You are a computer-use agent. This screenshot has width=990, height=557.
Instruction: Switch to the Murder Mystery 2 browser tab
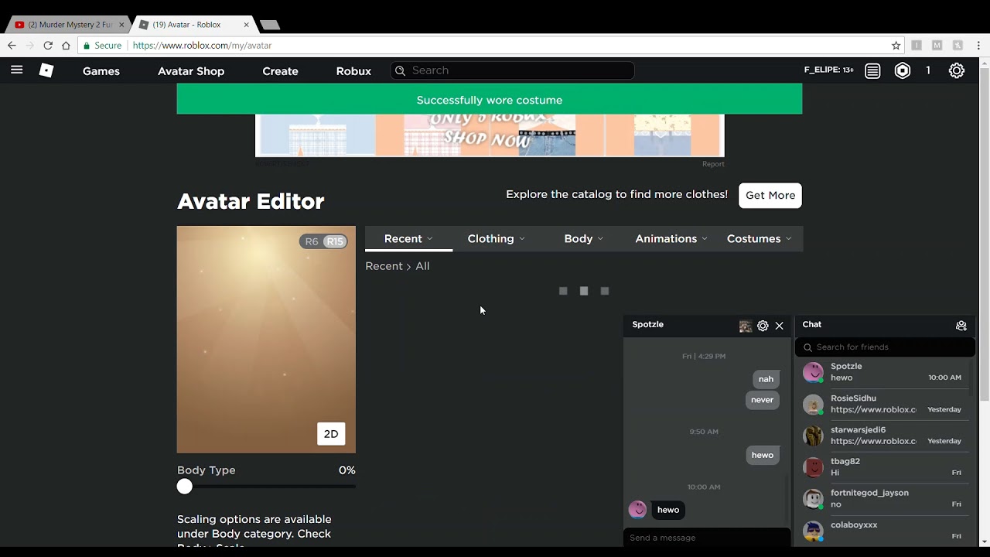pos(70,25)
